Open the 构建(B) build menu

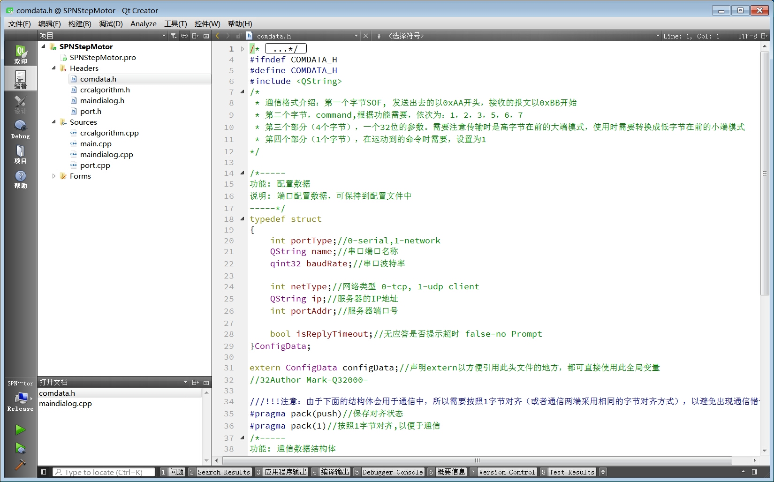[x=80, y=24]
